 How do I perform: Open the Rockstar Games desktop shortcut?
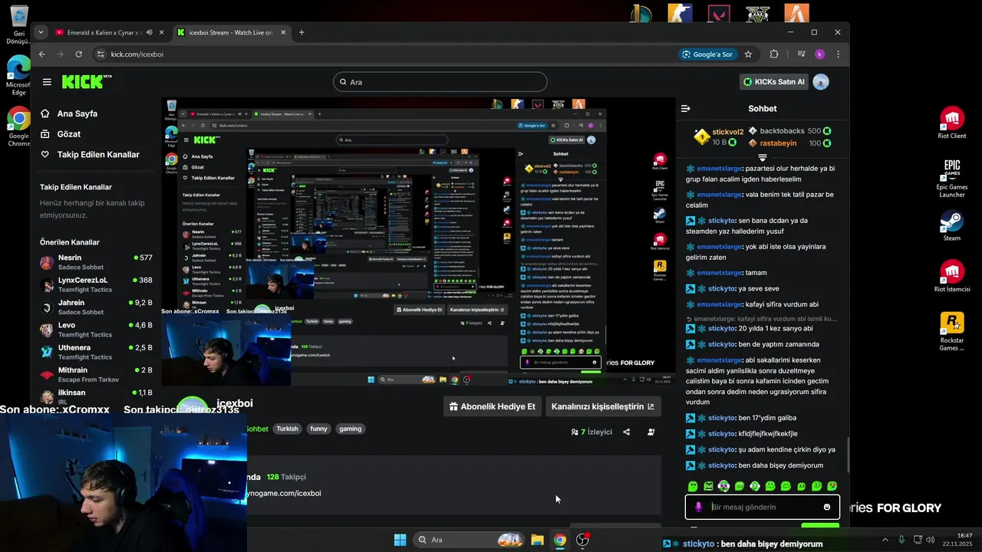[x=952, y=332]
